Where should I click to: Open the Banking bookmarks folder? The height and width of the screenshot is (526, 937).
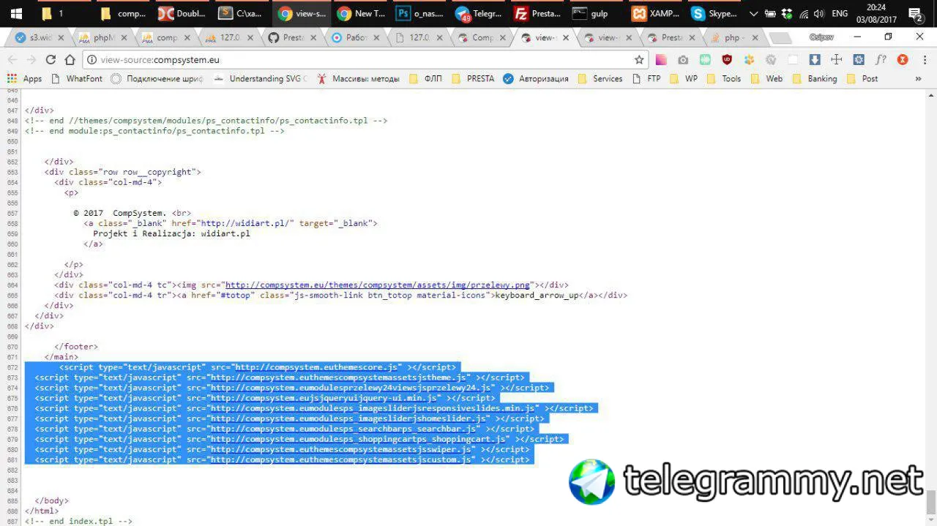click(814, 79)
